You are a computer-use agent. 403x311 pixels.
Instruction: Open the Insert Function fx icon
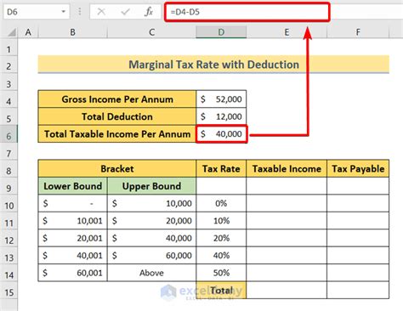(x=149, y=12)
